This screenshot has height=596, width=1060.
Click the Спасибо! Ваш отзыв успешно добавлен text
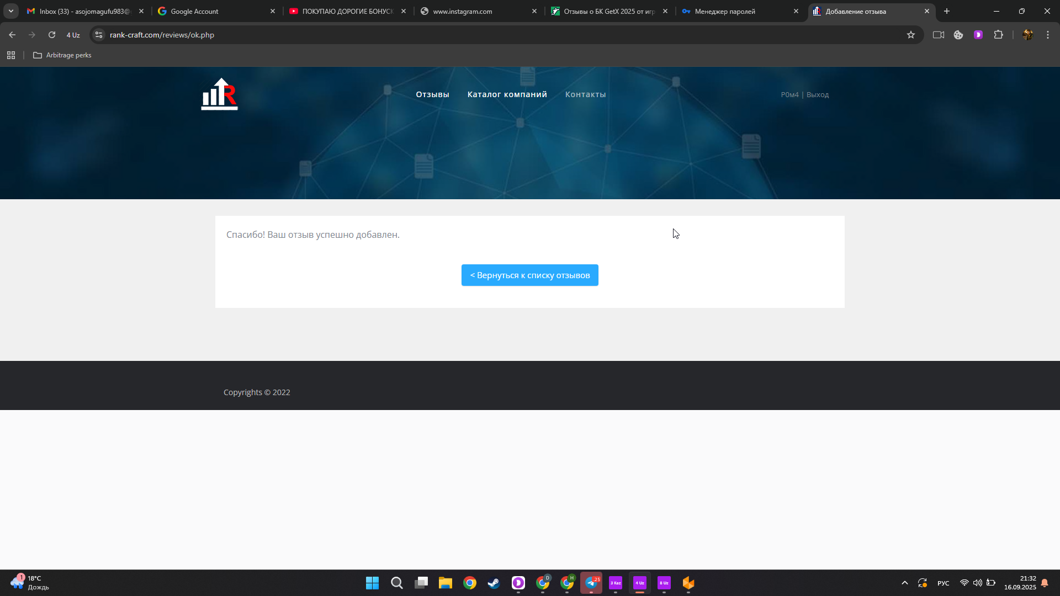point(313,235)
